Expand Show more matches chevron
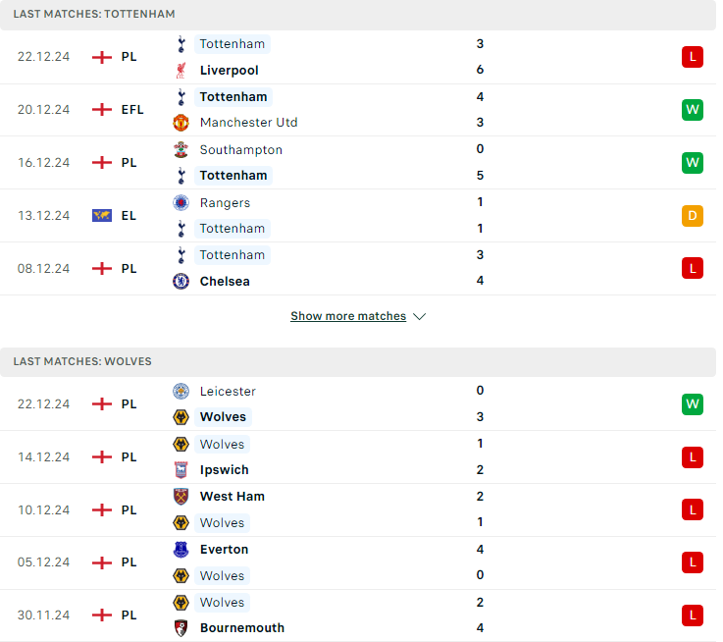723x642 pixels. [x=419, y=317]
